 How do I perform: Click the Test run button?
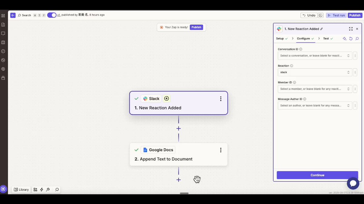(336, 15)
